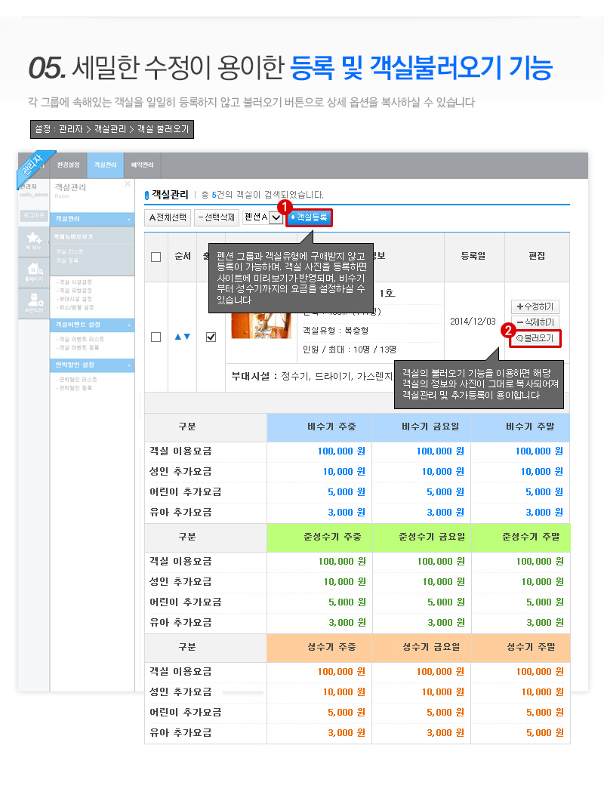Click the +객실등록 button

coord(309,217)
